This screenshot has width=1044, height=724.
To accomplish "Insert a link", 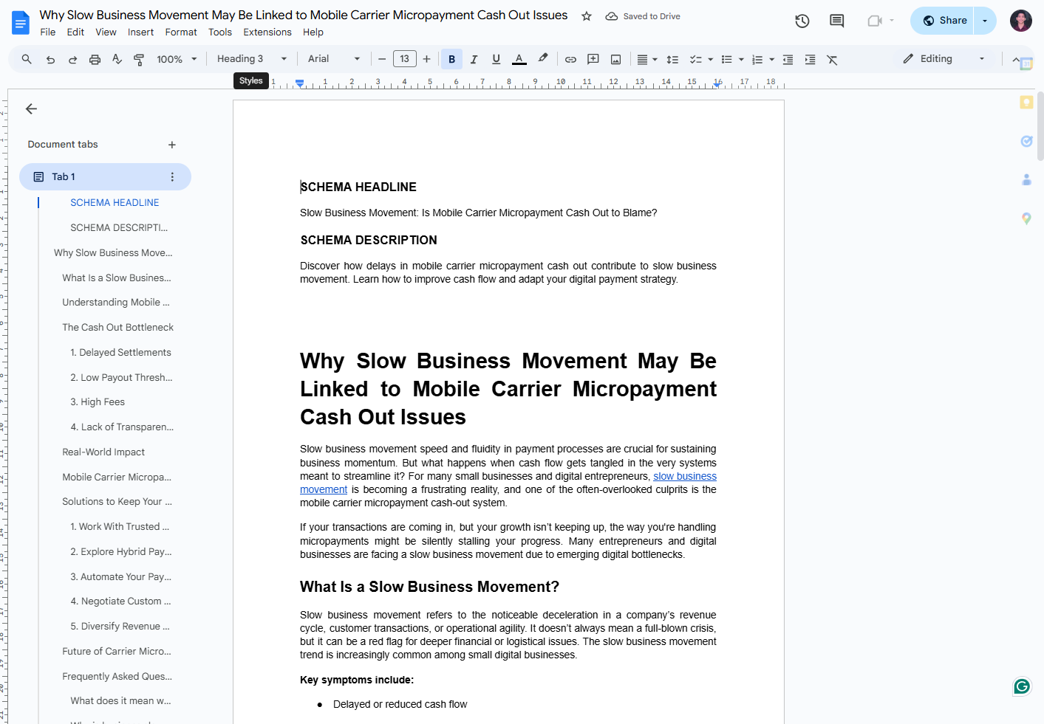I will (570, 59).
